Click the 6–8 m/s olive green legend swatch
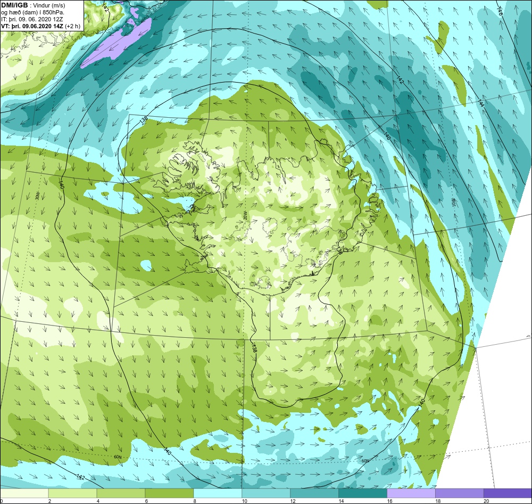This screenshot has width=532, height=504. pyautogui.click(x=169, y=493)
